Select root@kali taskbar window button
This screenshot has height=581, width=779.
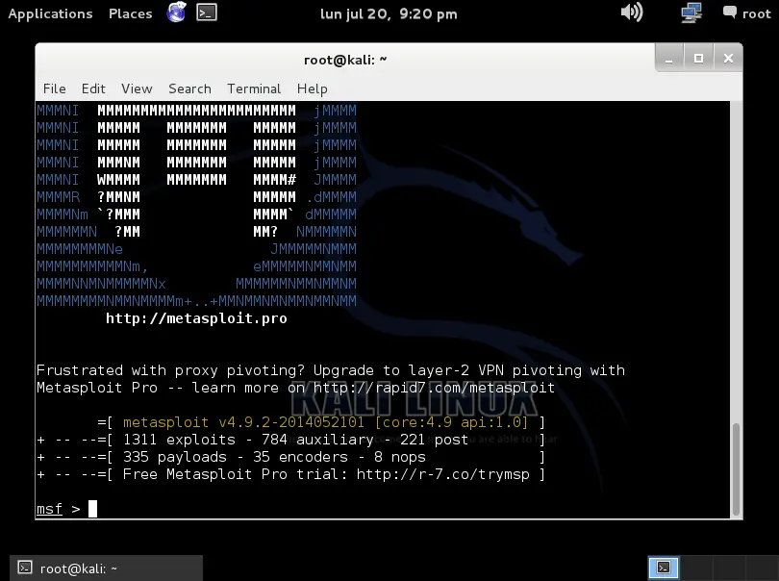click(x=106, y=568)
